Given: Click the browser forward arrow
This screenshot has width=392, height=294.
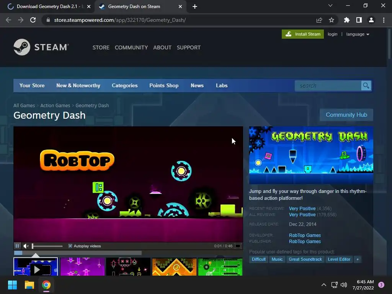Looking at the screenshot, I should [21, 20].
